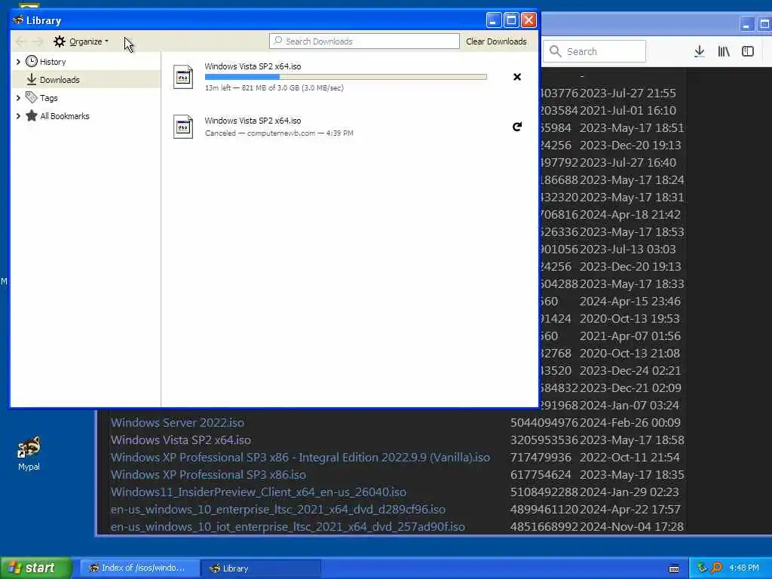Open the Windows11_InsiderPreview_Client iso link
772x579 pixels.
pos(259,492)
